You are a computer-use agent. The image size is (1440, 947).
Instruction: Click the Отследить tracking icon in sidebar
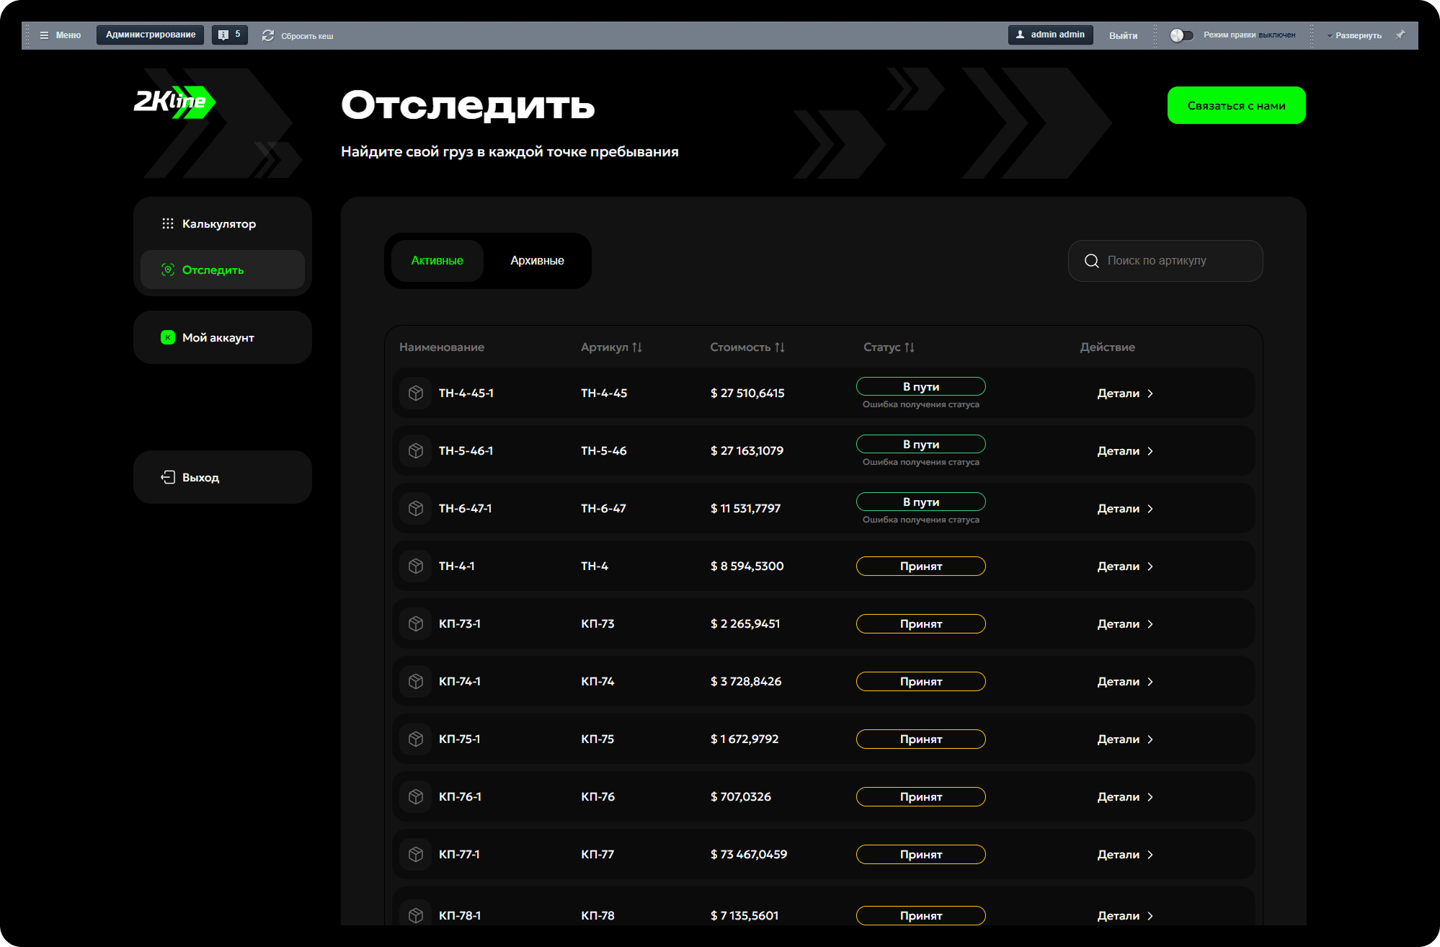tap(168, 270)
